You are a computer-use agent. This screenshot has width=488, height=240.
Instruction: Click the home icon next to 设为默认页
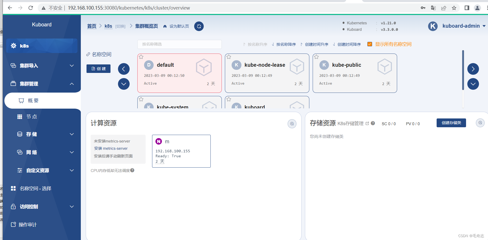pos(165,26)
